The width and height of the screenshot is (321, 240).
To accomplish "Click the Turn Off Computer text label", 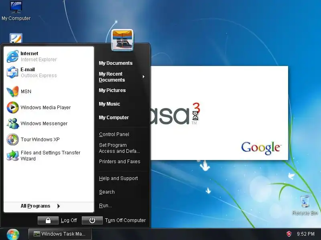I will point(125,220).
